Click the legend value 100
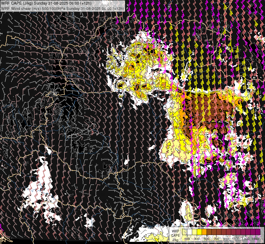The image size is (265, 244). (187, 239)
